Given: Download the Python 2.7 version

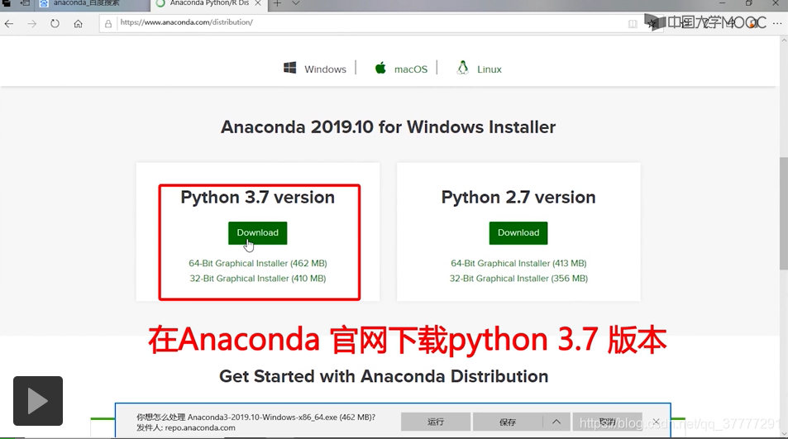Looking at the screenshot, I should 518,233.
